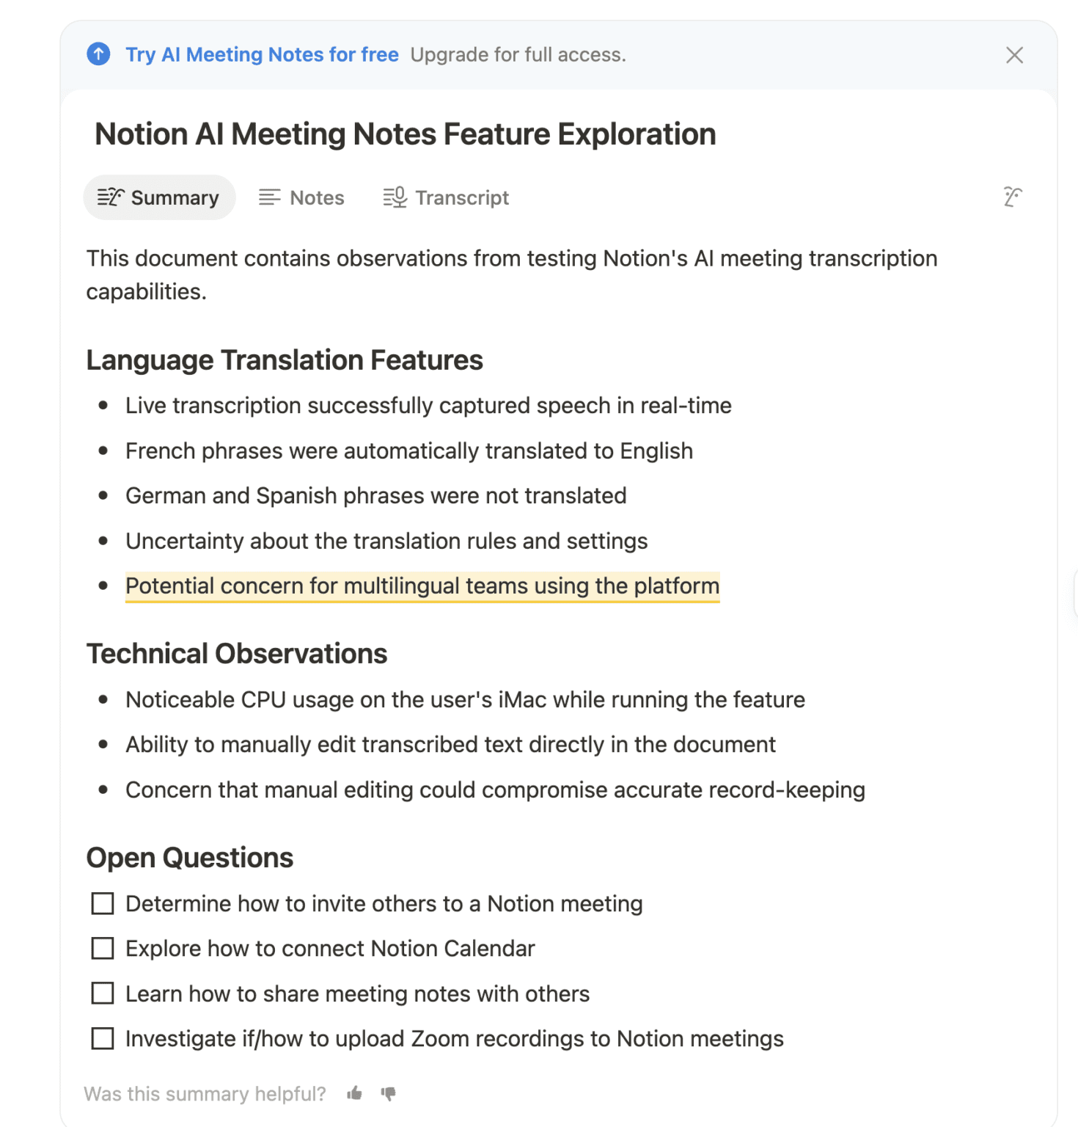Click the thumbs down feedback icon

click(x=389, y=1093)
